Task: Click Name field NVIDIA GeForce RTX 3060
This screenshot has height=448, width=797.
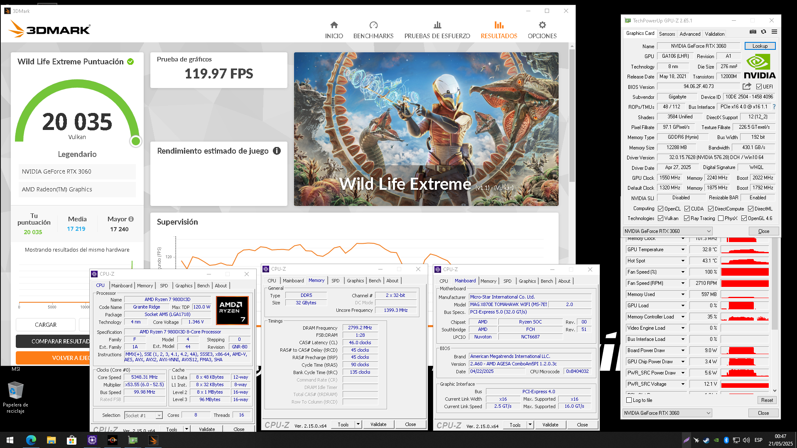Action: [x=699, y=46]
